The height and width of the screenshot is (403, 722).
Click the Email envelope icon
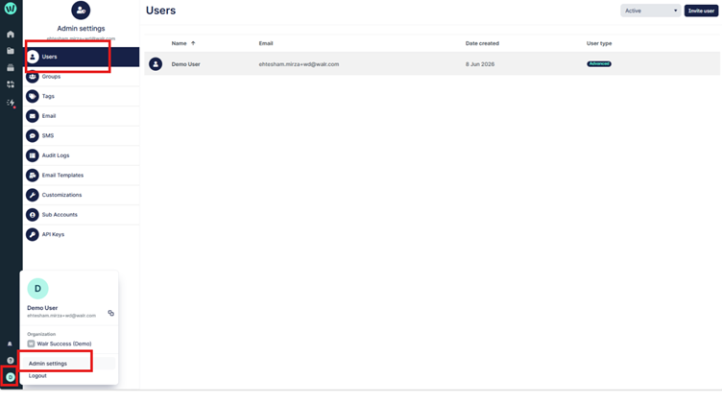33,116
